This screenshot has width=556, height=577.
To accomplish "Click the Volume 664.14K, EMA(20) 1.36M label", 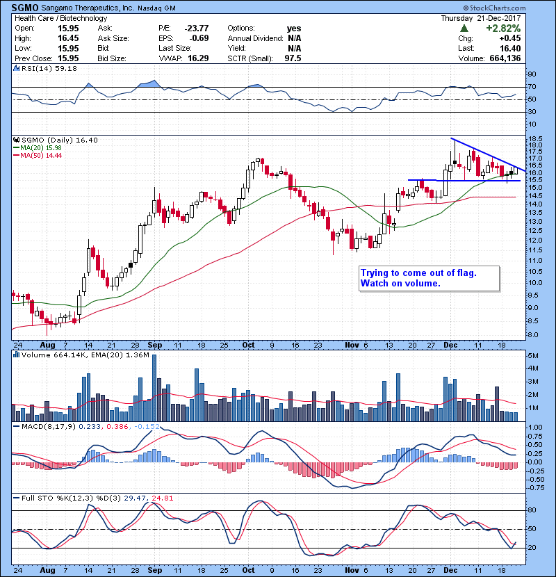I will coord(85,355).
